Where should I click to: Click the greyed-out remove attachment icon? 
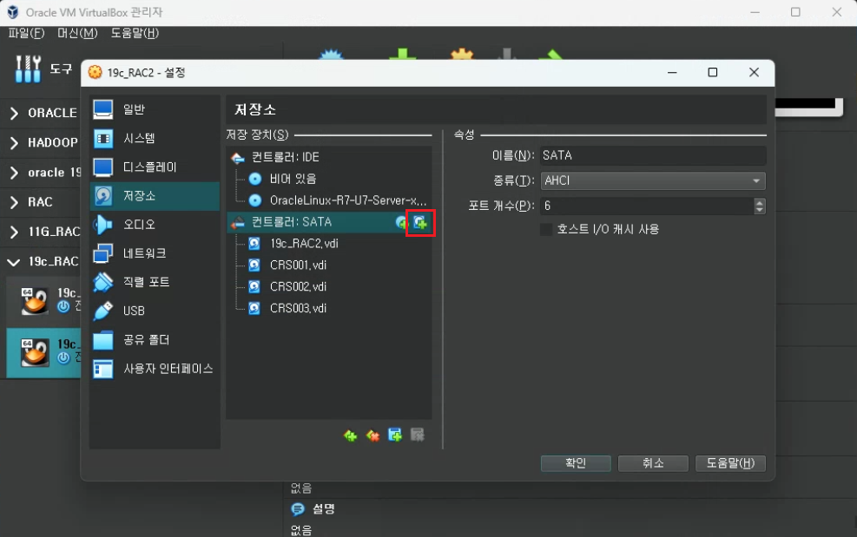click(418, 435)
